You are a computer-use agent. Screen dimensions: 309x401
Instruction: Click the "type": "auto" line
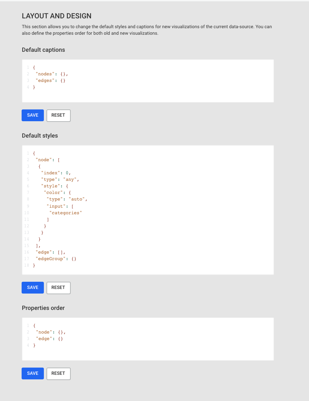67,199
